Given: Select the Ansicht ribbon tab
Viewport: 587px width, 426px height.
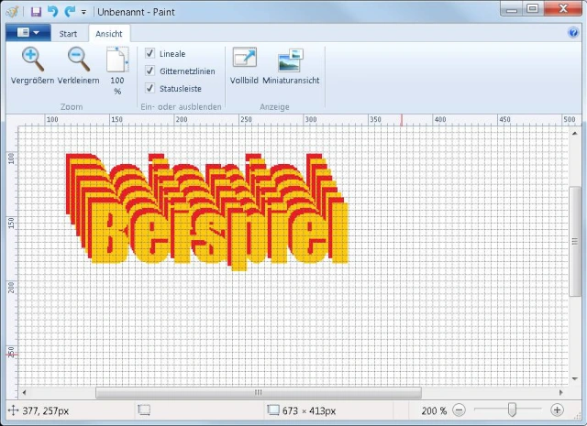Looking at the screenshot, I should [x=109, y=33].
